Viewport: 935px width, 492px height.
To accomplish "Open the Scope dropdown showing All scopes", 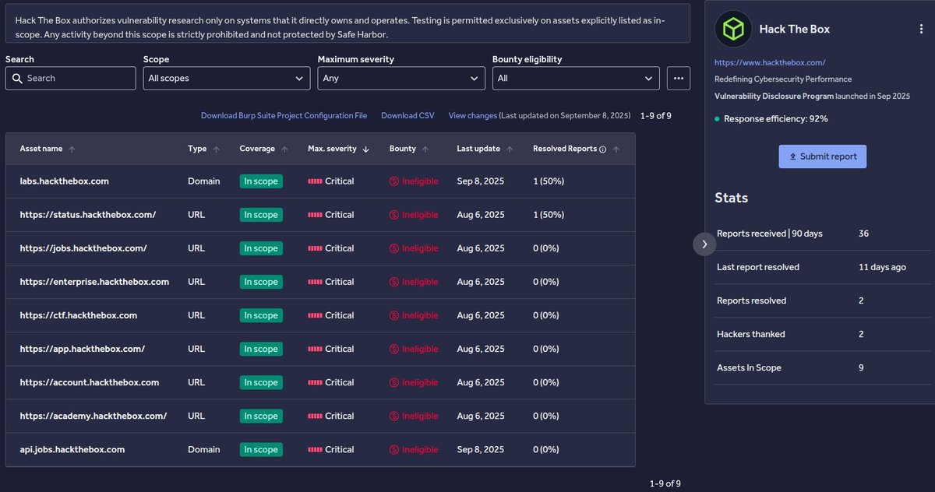I will click(x=227, y=79).
